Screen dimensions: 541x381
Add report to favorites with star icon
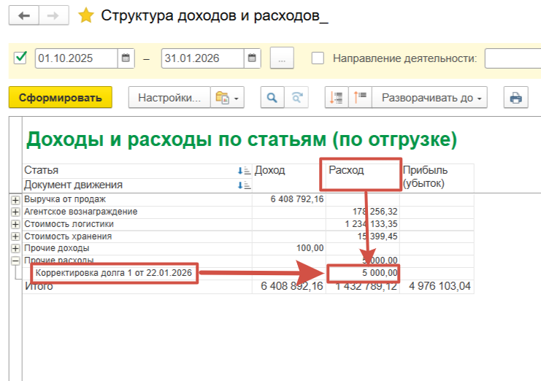click(x=86, y=16)
